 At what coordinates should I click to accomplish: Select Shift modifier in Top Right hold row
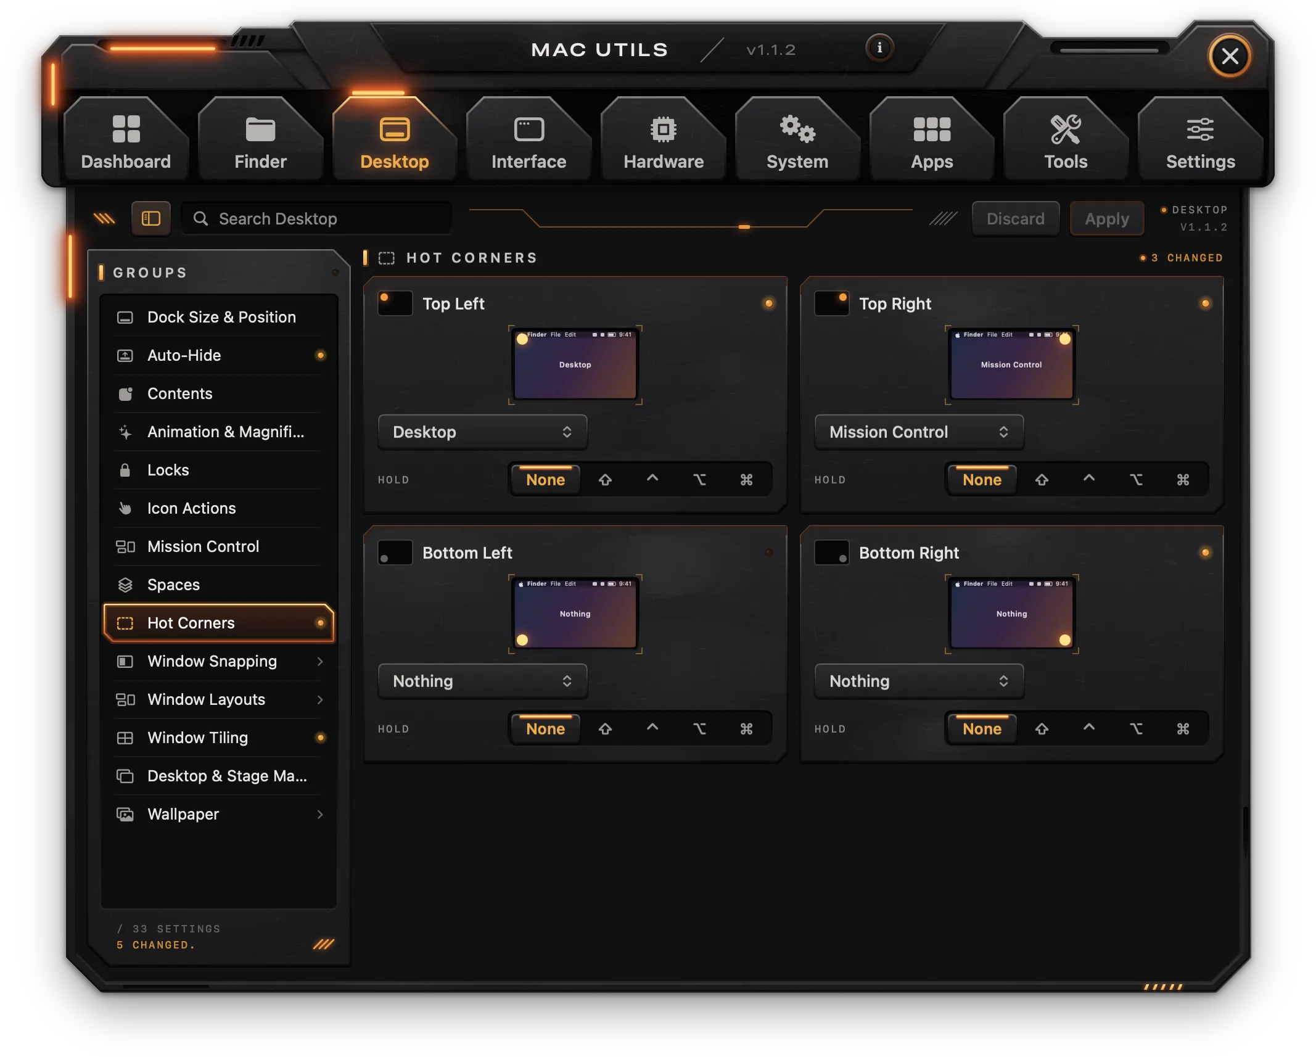1042,480
